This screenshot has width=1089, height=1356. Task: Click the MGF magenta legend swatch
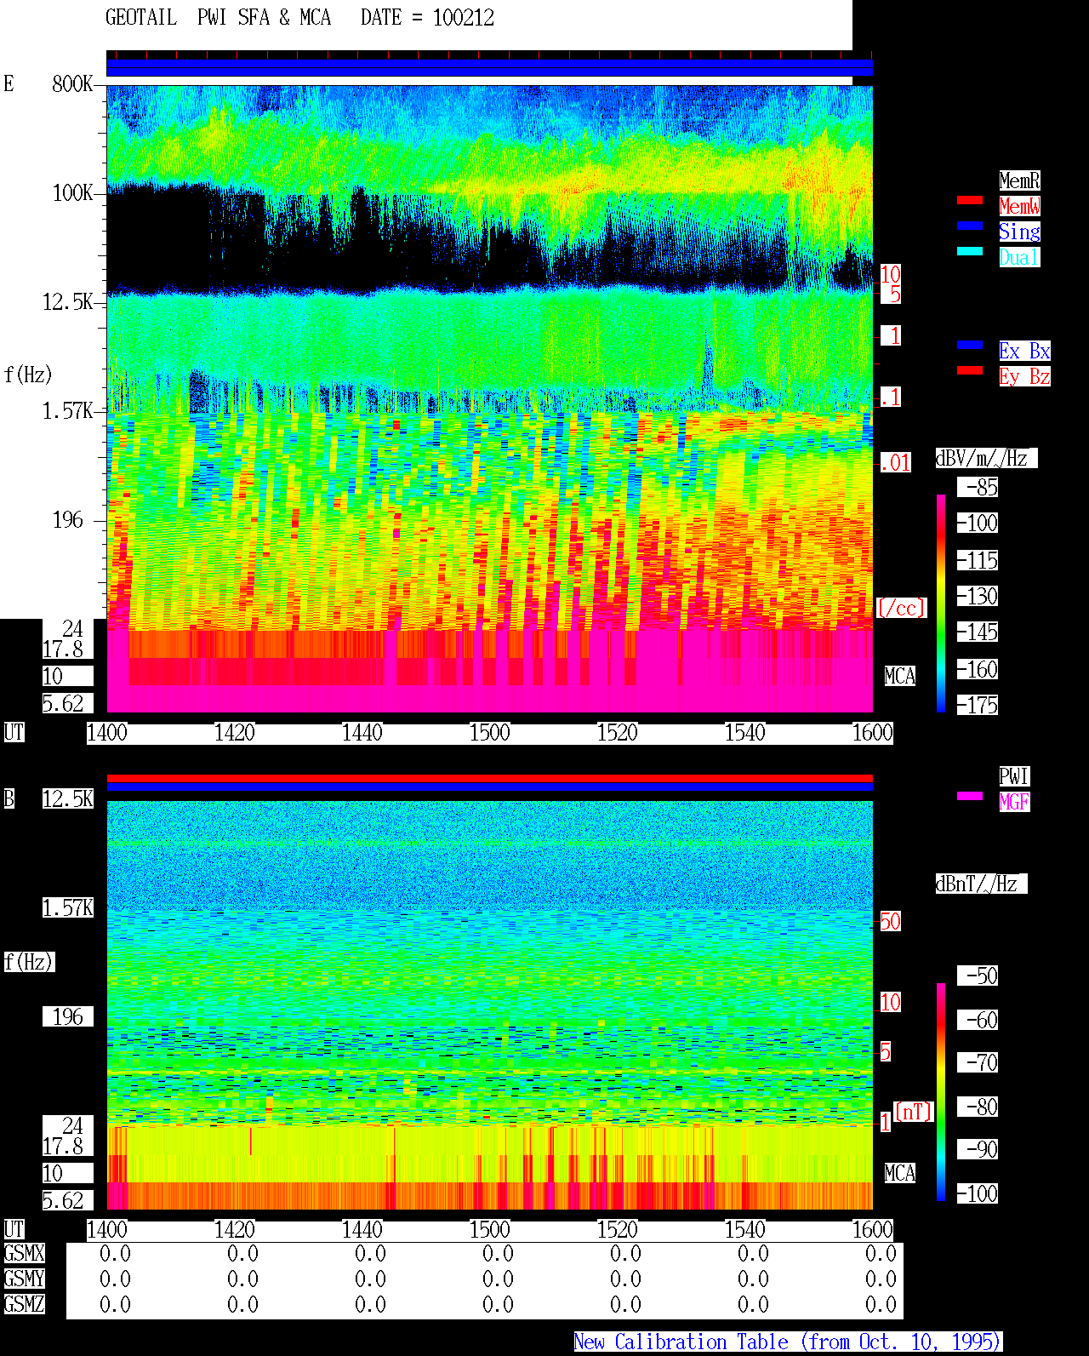(x=970, y=796)
